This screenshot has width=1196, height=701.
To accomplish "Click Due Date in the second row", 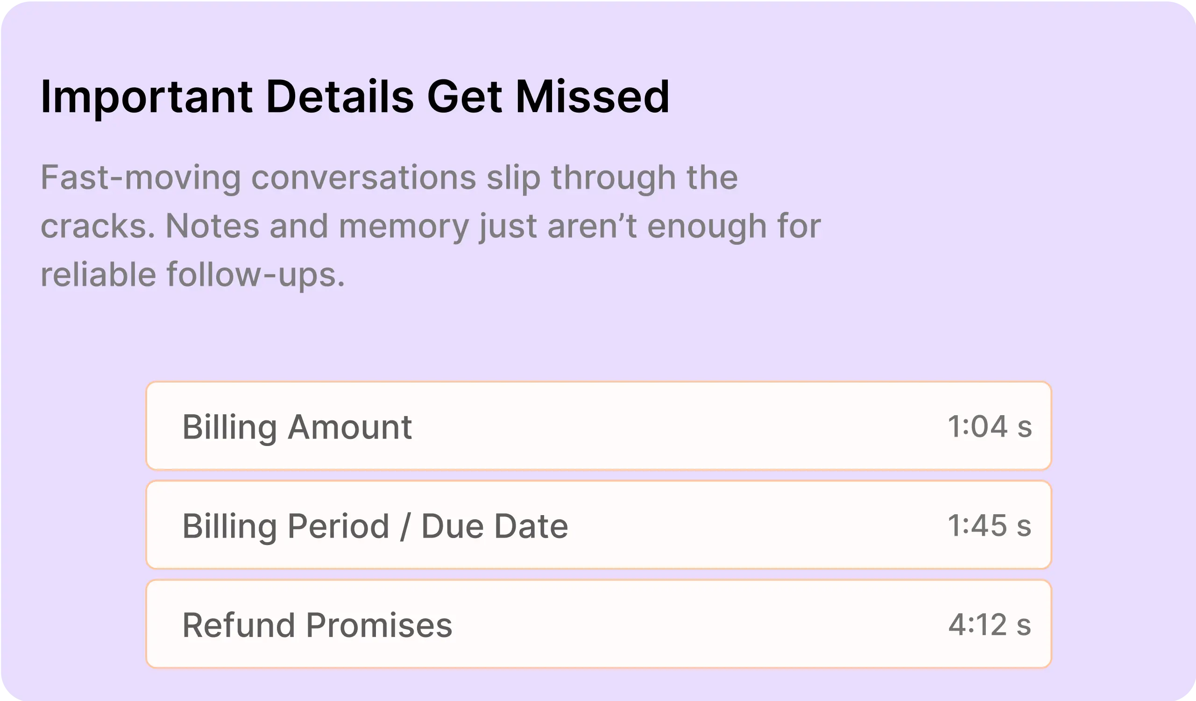I will pos(495,526).
